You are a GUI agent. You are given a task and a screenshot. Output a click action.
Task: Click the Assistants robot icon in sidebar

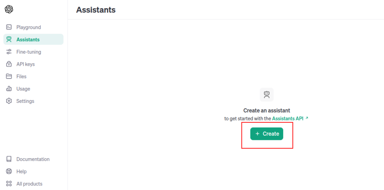coord(9,39)
